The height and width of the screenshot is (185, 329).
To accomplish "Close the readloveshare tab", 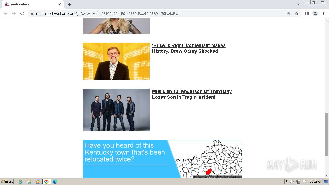I will pyautogui.click(x=60, y=4).
